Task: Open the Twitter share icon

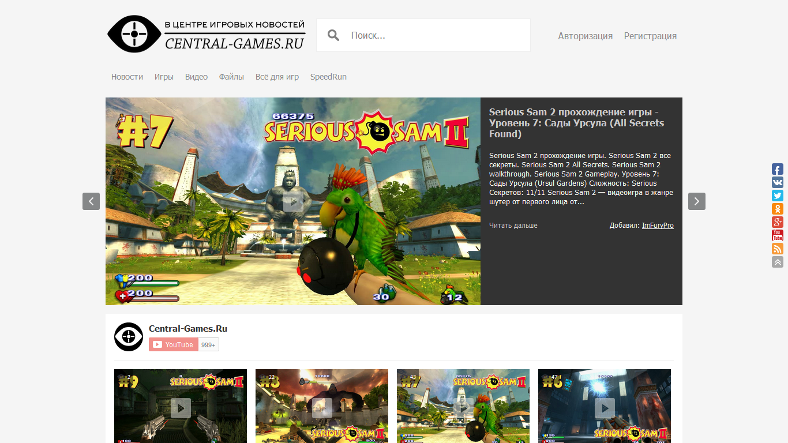Action: pos(778,196)
